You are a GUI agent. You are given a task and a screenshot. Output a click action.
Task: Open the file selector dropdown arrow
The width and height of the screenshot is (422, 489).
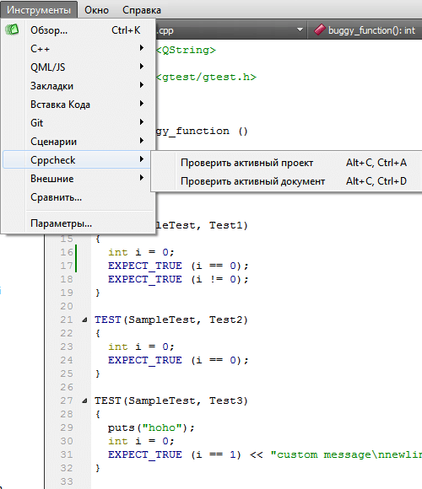(300, 30)
